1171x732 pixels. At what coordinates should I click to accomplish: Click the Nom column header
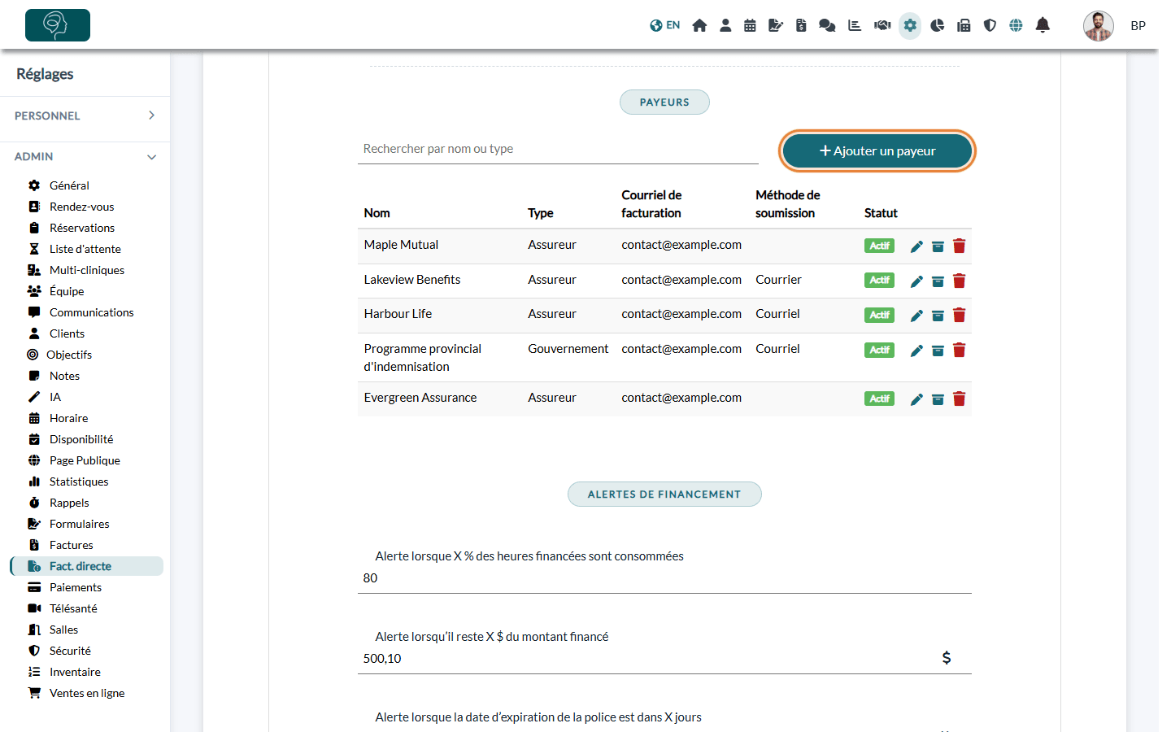click(x=377, y=213)
